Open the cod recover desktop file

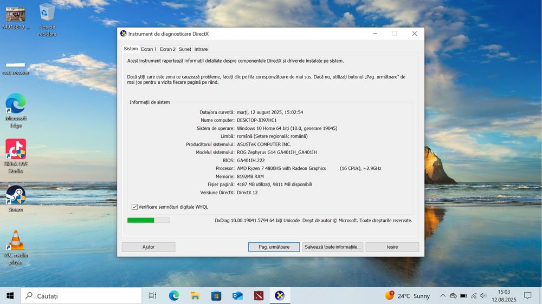tap(16, 69)
